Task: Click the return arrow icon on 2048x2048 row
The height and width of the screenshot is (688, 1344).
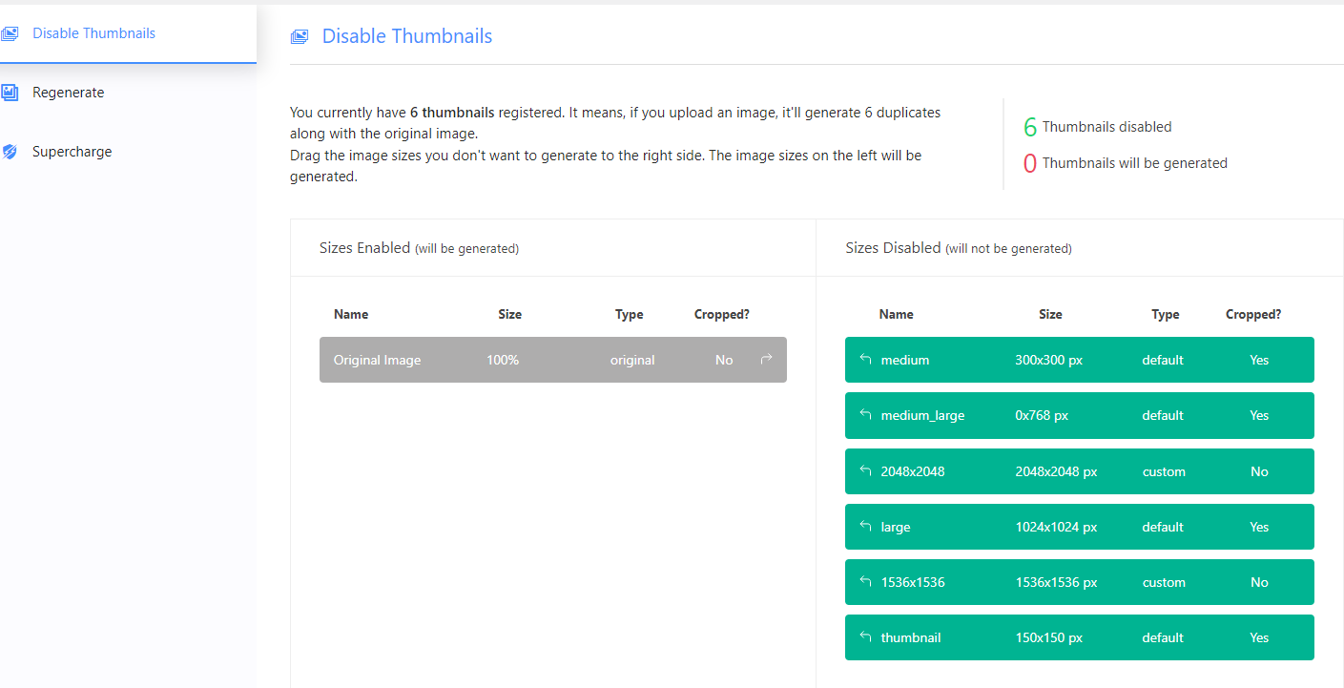Action: point(865,471)
